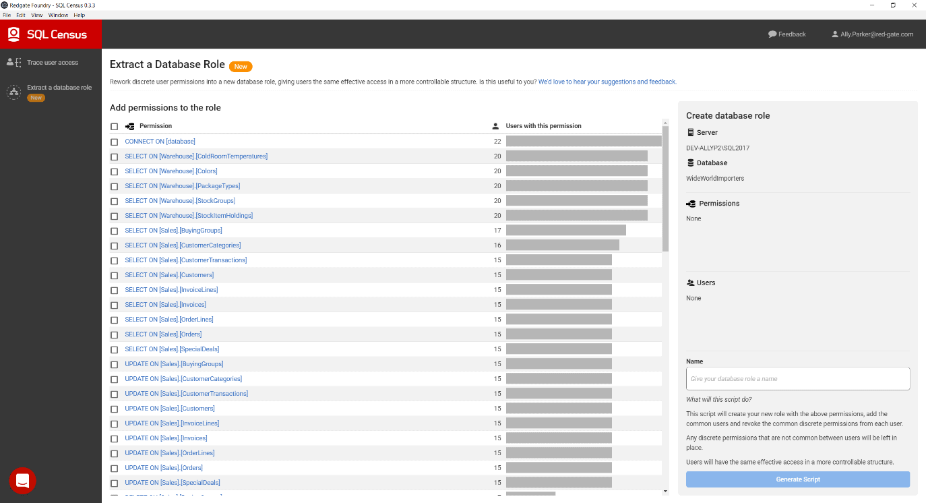The image size is (926, 503).
Task: Click the 17-user bar for BuyingGroups SELECT
Action: 566,230
